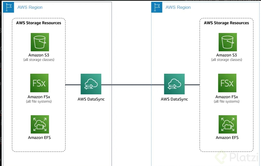Screen dimensions: 261x166
Task: Click the left AWS DataSync icon
Action: point(91,84)
